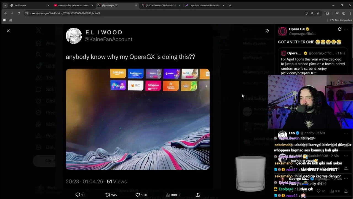Open a new tab with the plus button
The width and height of the screenshot is (353, 199).
click(x=230, y=5)
